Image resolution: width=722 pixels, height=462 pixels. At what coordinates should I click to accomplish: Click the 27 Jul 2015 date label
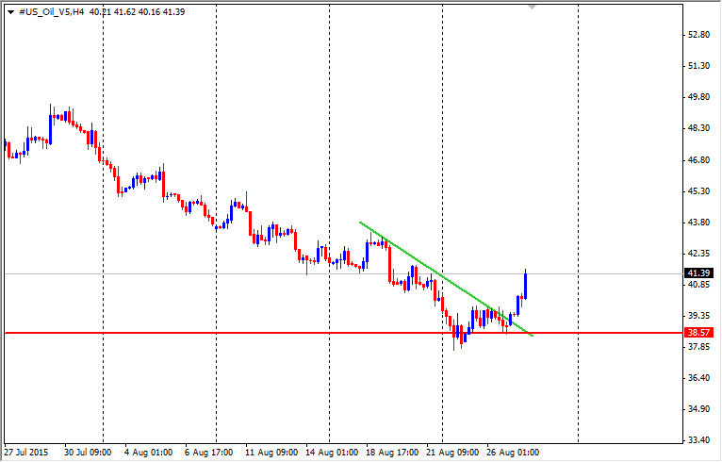[x=26, y=453]
